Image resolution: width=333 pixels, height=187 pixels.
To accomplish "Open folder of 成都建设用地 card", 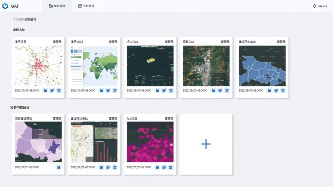I will [x=59, y=167].
